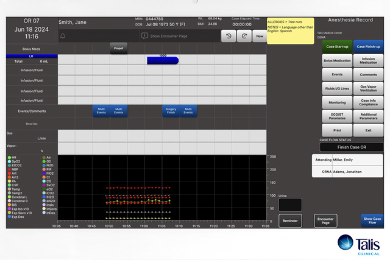Open the Multi Events marker after Surgery Finish
This screenshot has width=390, height=260.
[188, 111]
